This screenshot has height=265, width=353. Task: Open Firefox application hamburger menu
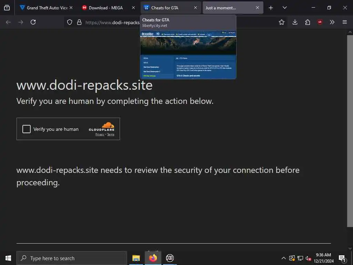tap(344, 22)
